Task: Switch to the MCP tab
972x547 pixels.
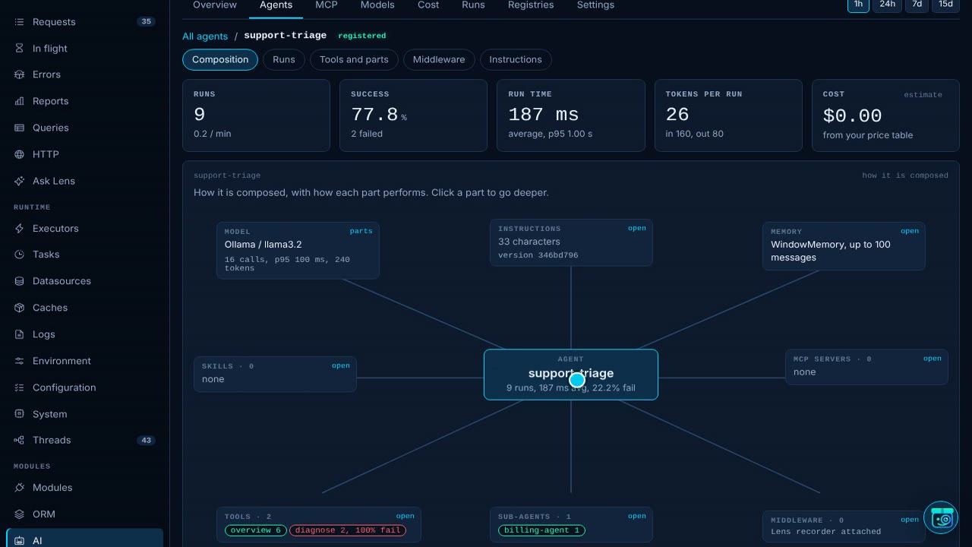Action: [327, 5]
